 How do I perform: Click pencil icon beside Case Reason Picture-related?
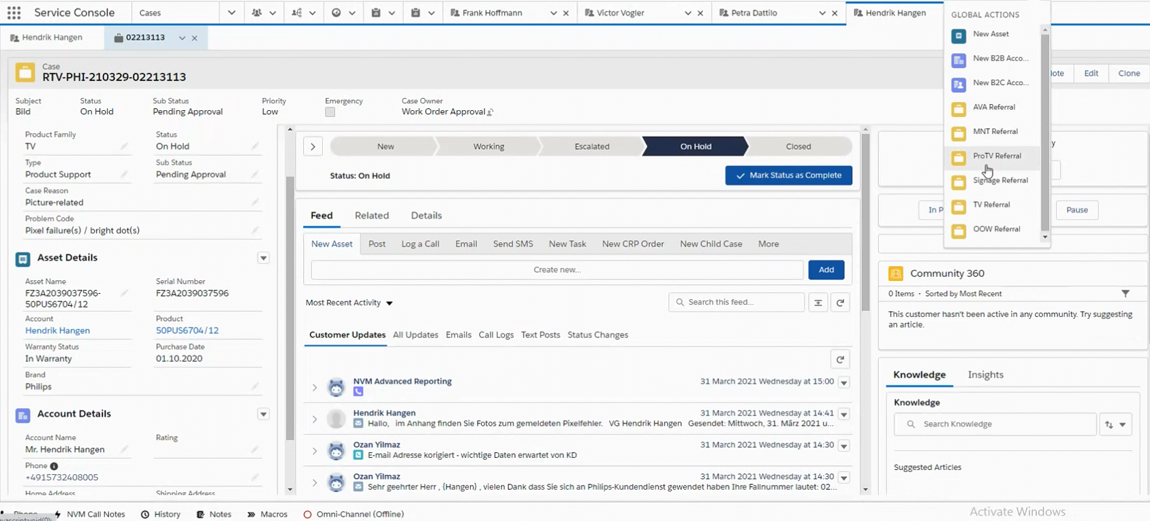255,202
